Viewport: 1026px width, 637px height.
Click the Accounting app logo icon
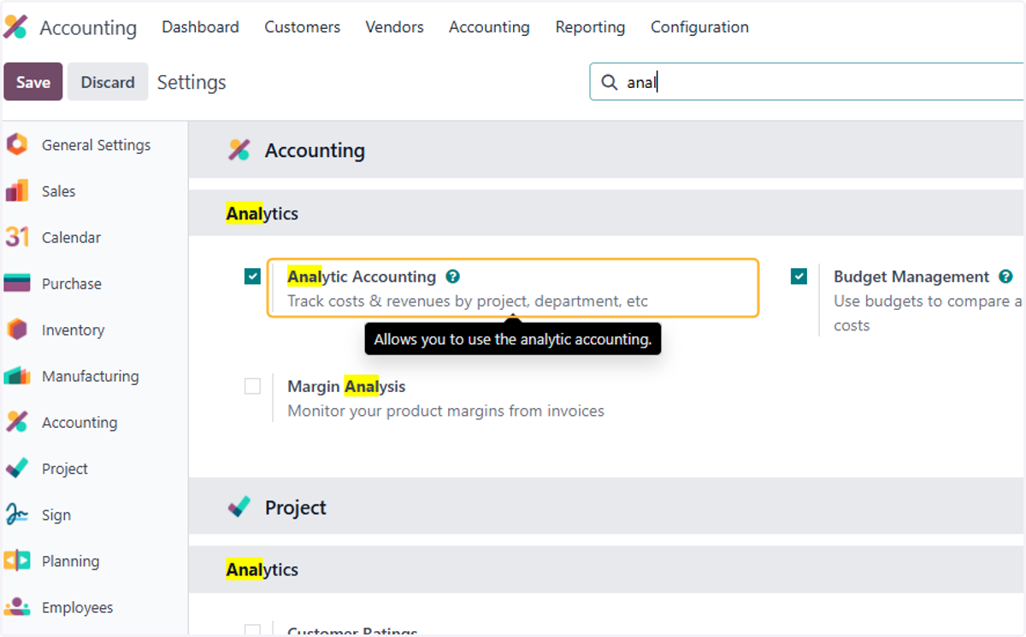pyautogui.click(x=15, y=27)
